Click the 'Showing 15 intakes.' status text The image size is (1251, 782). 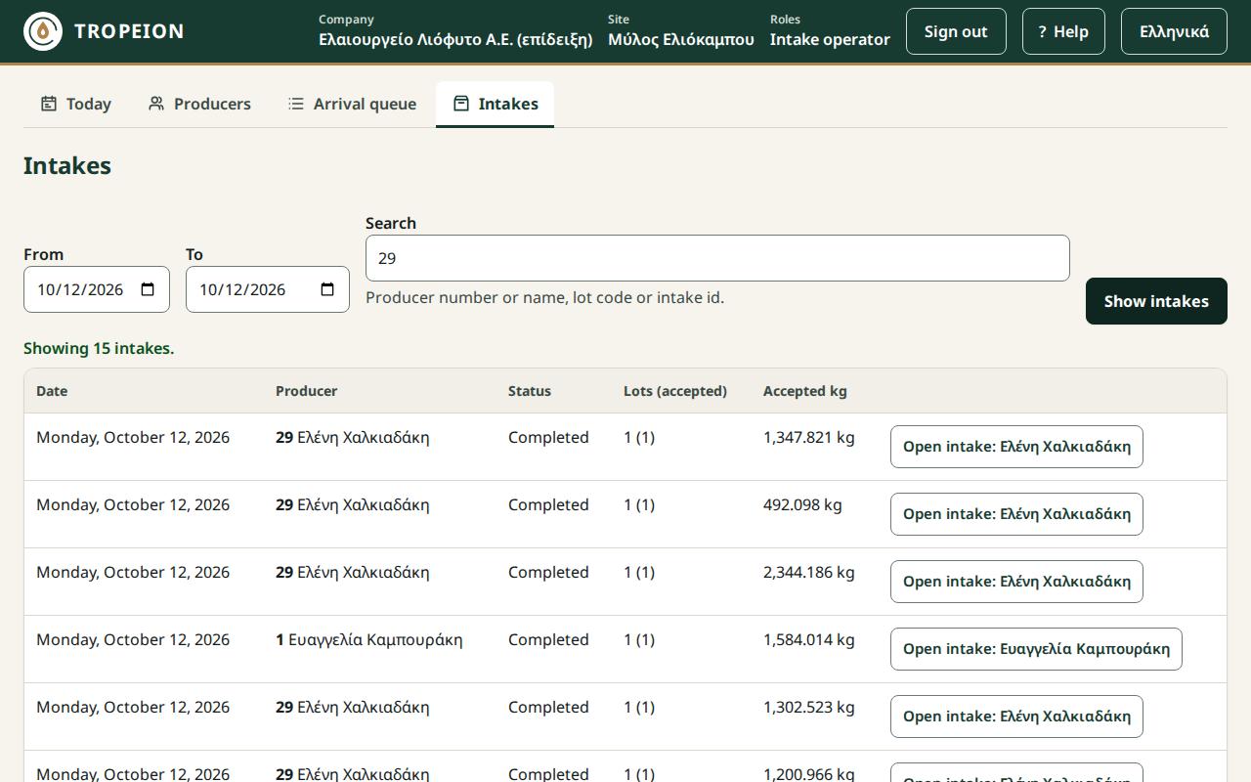(x=99, y=348)
